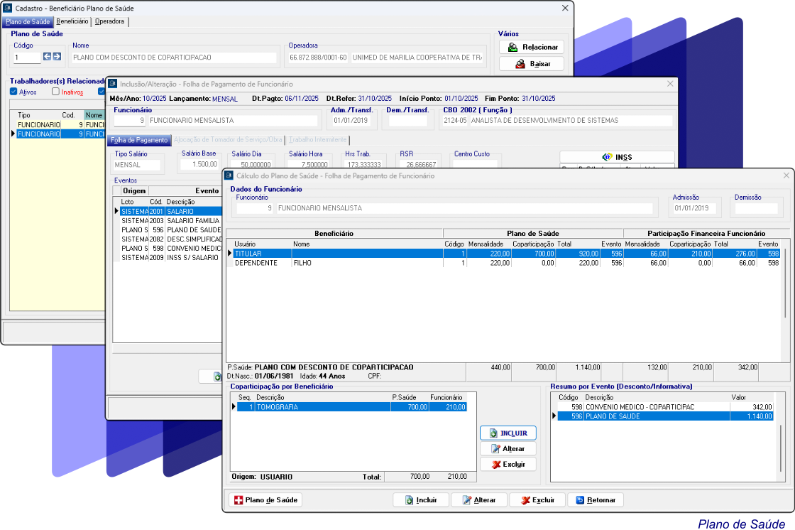Click Alterar in the bottom button bar
795x530 pixels.
478,500
